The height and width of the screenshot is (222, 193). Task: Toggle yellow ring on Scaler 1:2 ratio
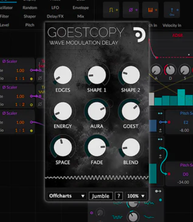[x=31, y=105]
